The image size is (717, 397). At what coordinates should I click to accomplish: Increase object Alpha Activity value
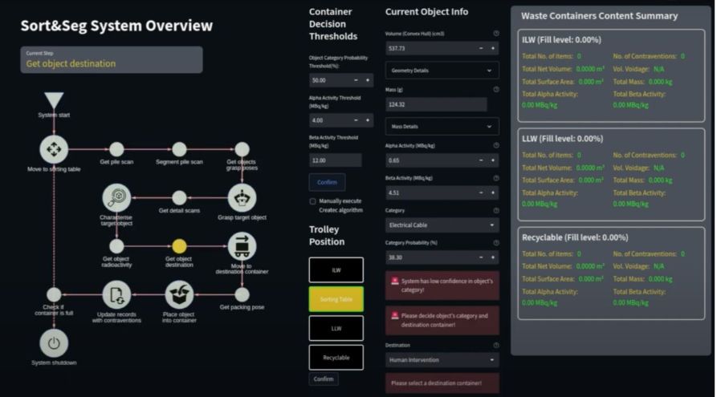[x=493, y=160]
